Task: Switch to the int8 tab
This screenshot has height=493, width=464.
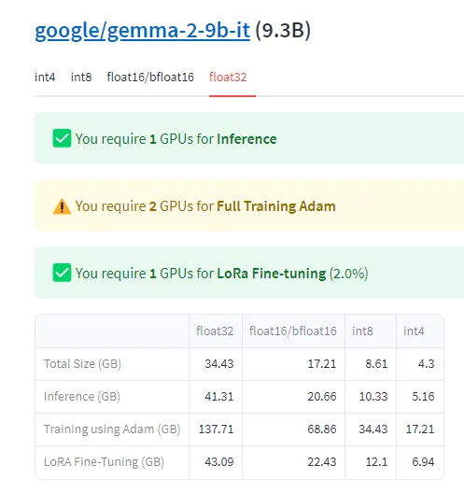Action: pos(81,77)
